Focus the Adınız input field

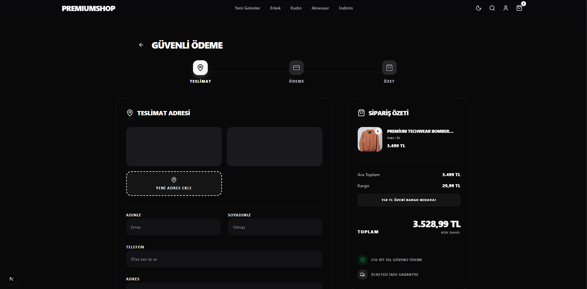(x=173, y=227)
